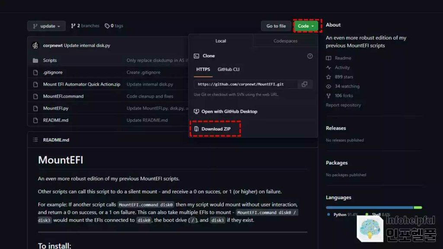Viewport: 443px width, 249px height.
Task: Open the .gitignore file
Action: pyautogui.click(x=53, y=72)
